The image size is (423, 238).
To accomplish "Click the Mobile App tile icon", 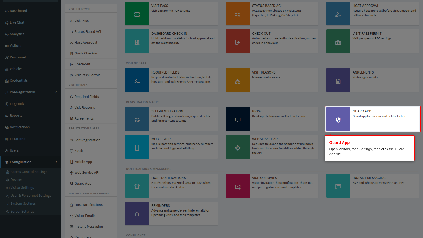I will click(x=137, y=147).
